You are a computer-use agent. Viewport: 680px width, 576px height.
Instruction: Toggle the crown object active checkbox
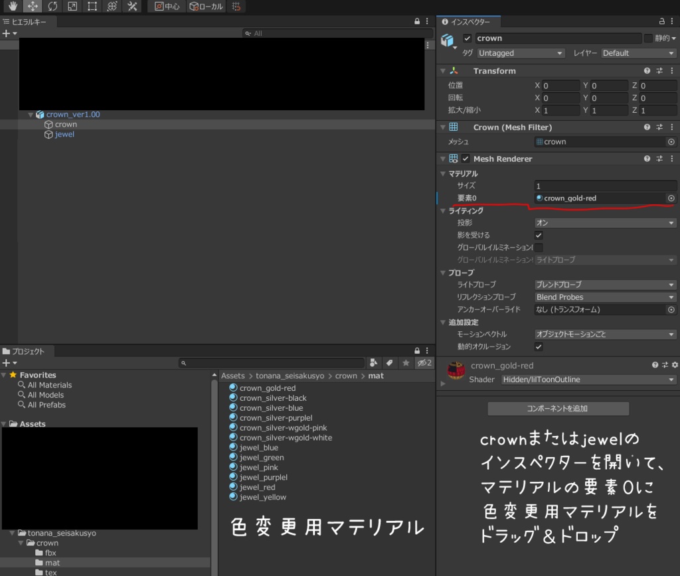coord(467,38)
